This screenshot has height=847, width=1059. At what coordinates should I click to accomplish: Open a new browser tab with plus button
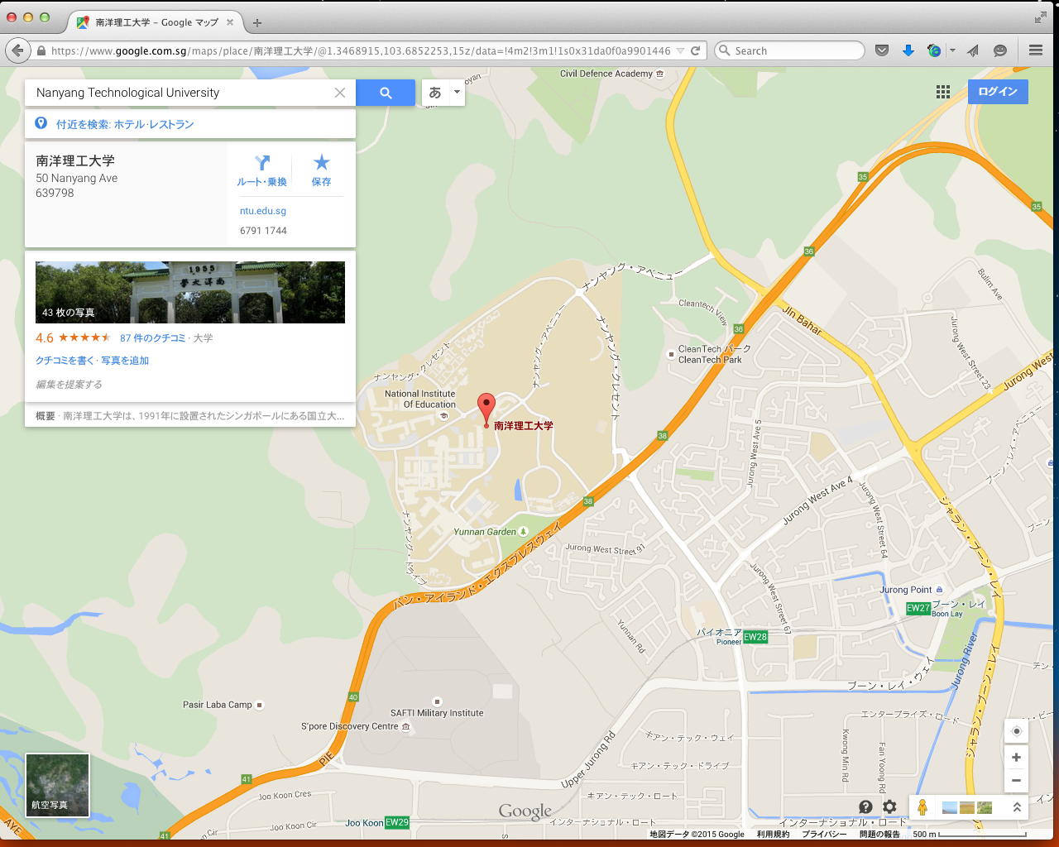tap(257, 23)
